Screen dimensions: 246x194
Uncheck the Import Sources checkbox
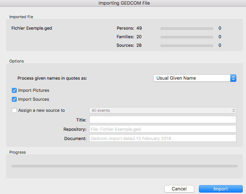tap(14, 99)
